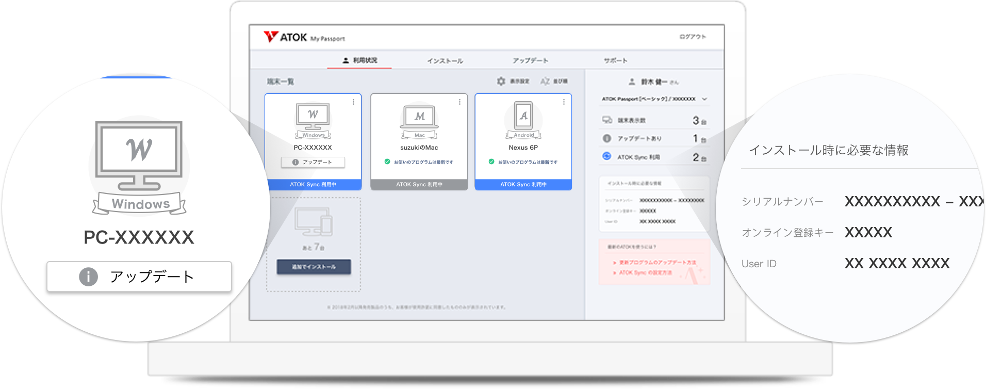This screenshot has width=986, height=389.
Task: Expand the ATOK Passport license dropdown
Action: click(654, 99)
